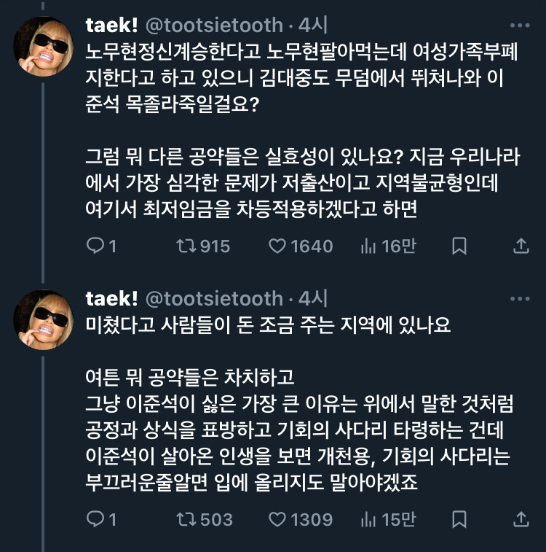
Task: Open first tweet's 4시 timestamp
Action: coord(314,26)
